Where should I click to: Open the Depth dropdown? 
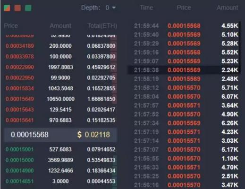point(99,8)
